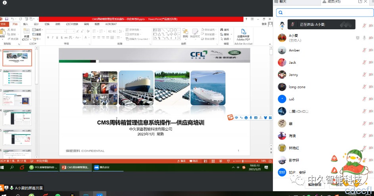Open the Arrange (排列) tool
374x196 pixels.
point(185,33)
